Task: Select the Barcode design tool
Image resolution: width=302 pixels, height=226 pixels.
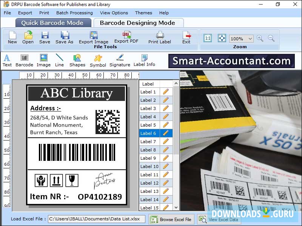Action: tap(25, 60)
